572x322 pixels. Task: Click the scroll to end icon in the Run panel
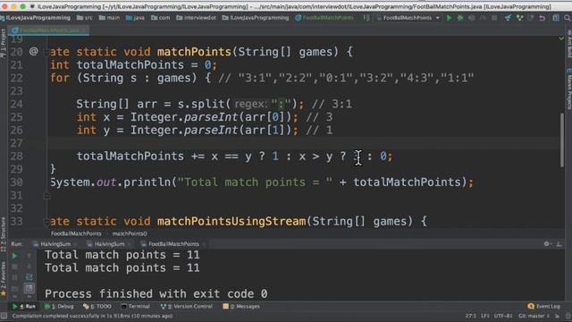point(29,288)
